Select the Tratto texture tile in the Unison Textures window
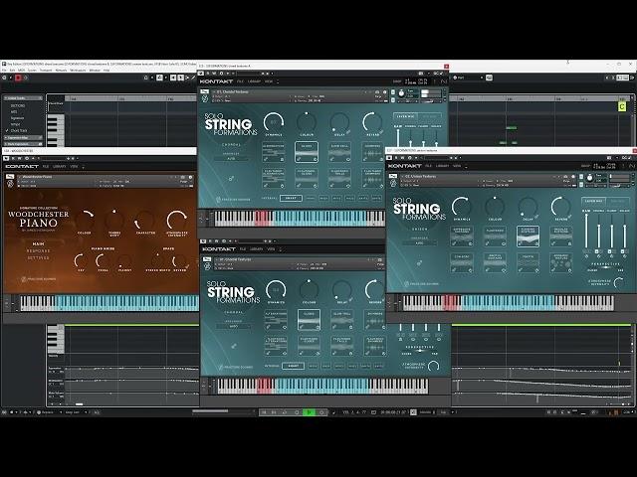 [528, 263]
